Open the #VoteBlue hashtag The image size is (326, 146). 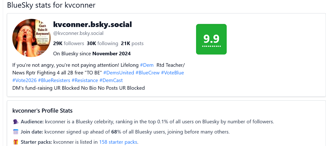click(x=172, y=73)
